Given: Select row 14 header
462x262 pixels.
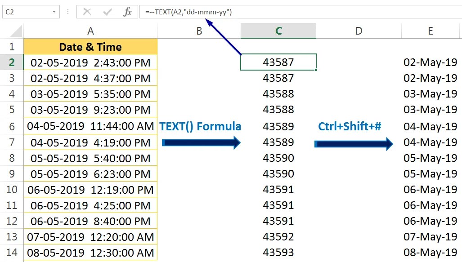Looking at the screenshot, I should click(11, 253).
